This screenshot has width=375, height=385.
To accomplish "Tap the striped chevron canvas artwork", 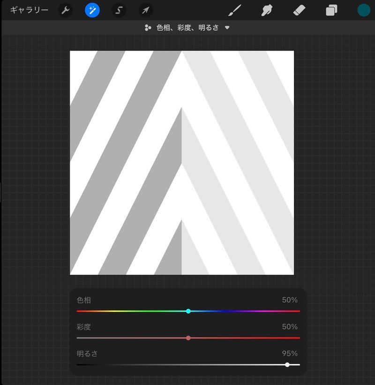I will point(182,163).
